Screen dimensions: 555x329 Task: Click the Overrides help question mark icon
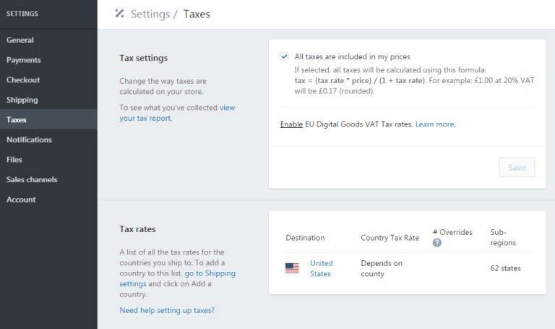(437, 242)
